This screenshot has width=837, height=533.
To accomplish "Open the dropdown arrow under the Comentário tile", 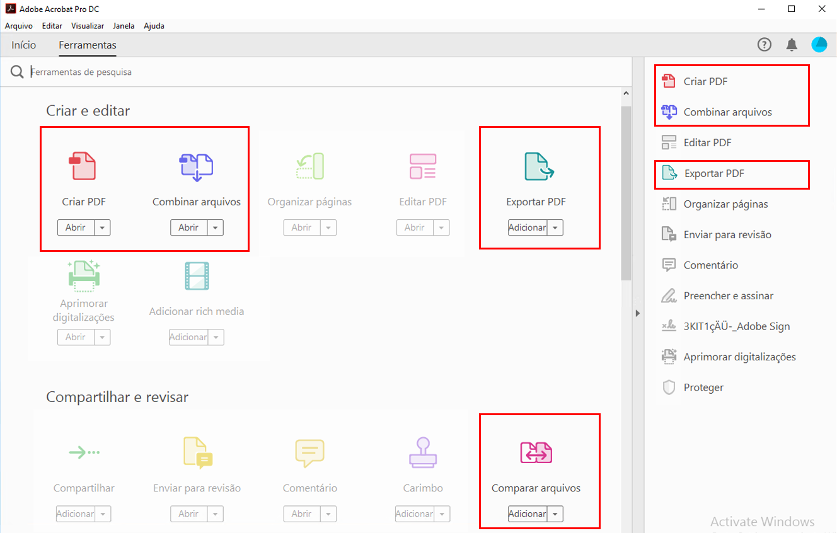I will click(328, 514).
